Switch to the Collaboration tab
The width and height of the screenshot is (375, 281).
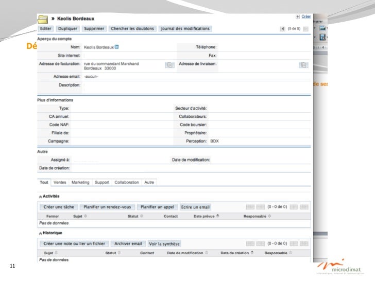(127, 183)
